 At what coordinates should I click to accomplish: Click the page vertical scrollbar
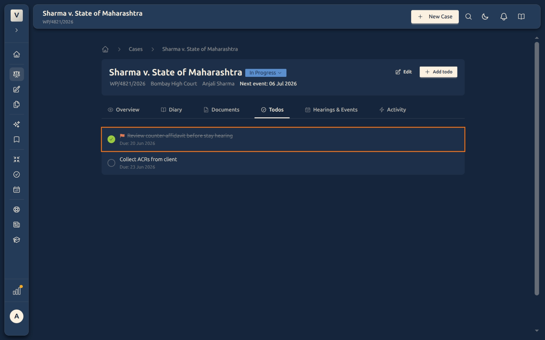click(537, 168)
